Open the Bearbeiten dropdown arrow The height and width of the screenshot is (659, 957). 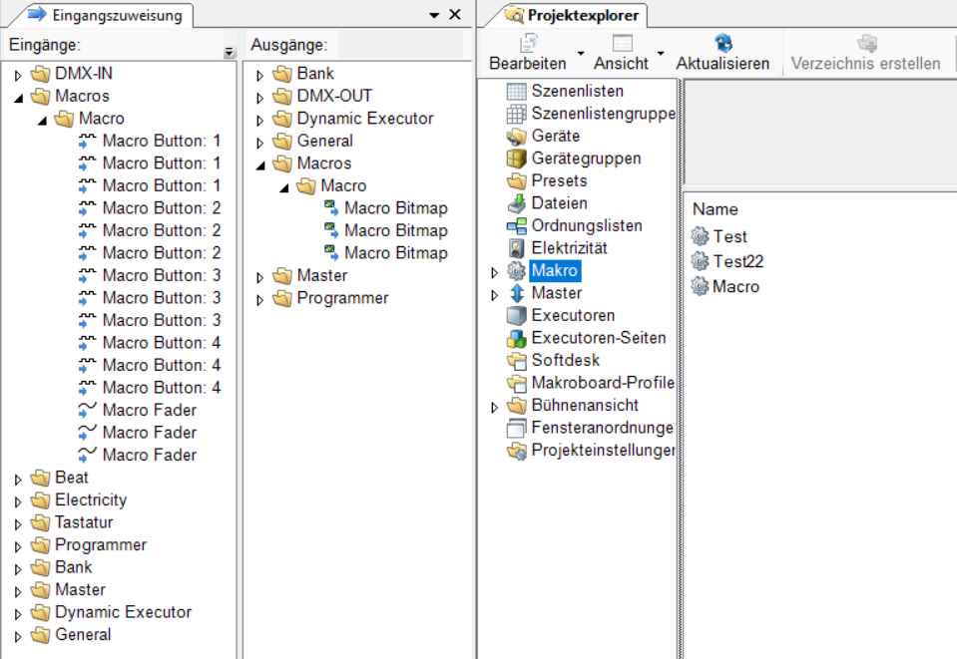click(579, 52)
